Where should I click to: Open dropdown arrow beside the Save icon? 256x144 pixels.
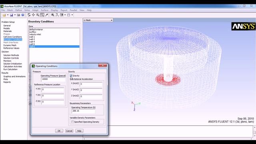point(15,15)
